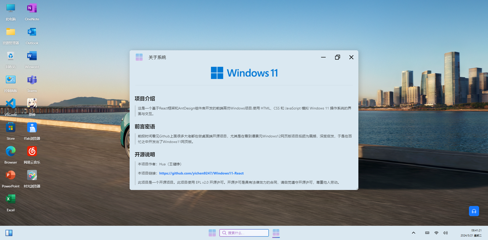The height and width of the screenshot is (240, 488).
Task: Open the Wi-Fi network tray icon
Action: point(437,233)
